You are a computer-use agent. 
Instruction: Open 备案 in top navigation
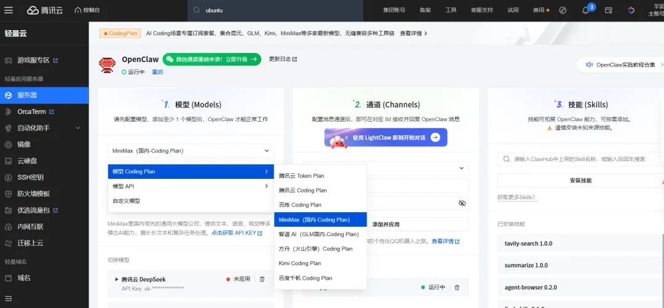[x=425, y=10]
